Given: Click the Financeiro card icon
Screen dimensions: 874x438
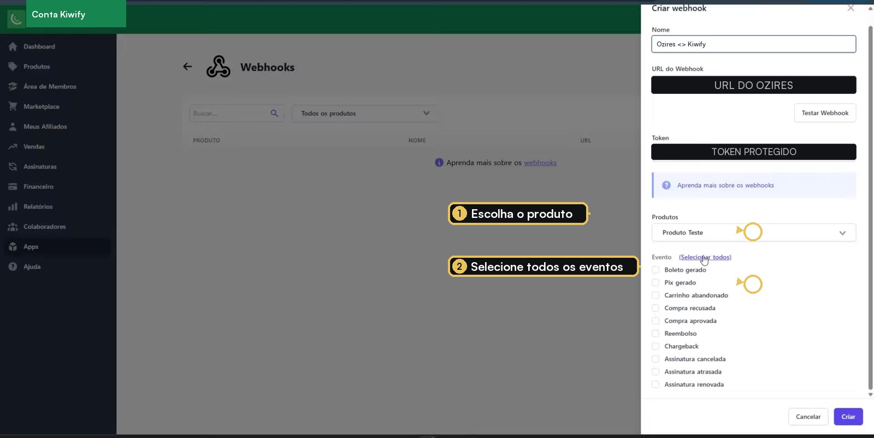Looking at the screenshot, I should [13, 187].
